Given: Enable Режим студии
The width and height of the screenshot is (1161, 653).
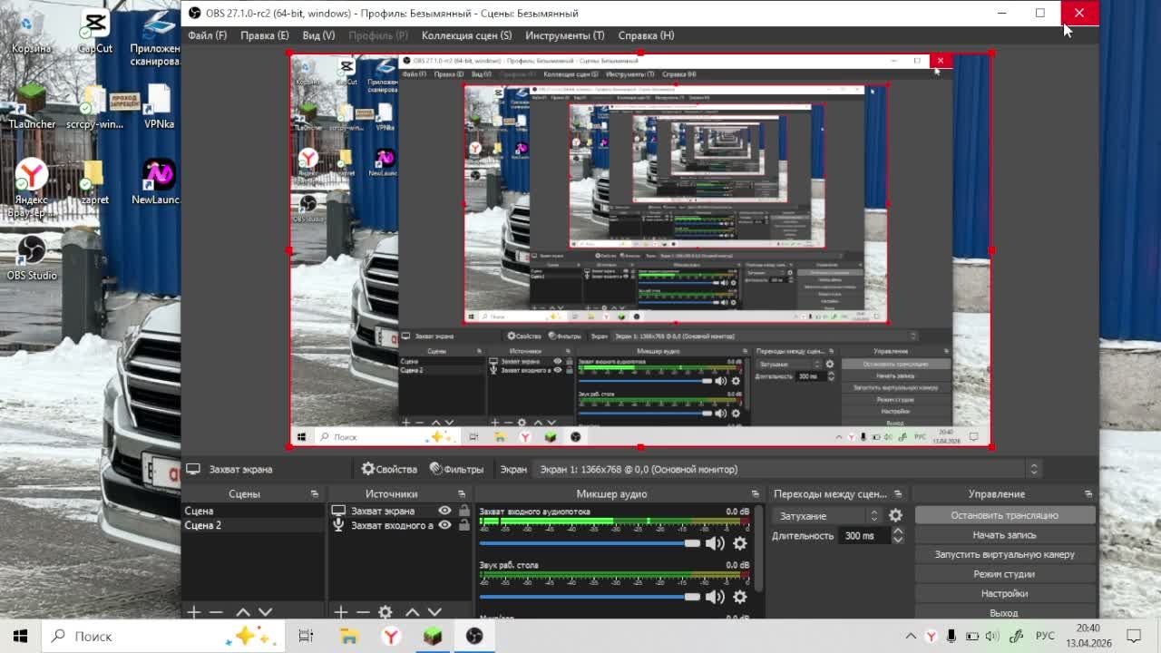Looking at the screenshot, I should click(x=1004, y=574).
